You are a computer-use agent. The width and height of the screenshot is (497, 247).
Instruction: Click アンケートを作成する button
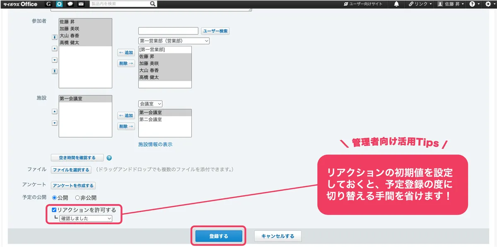[x=73, y=186]
